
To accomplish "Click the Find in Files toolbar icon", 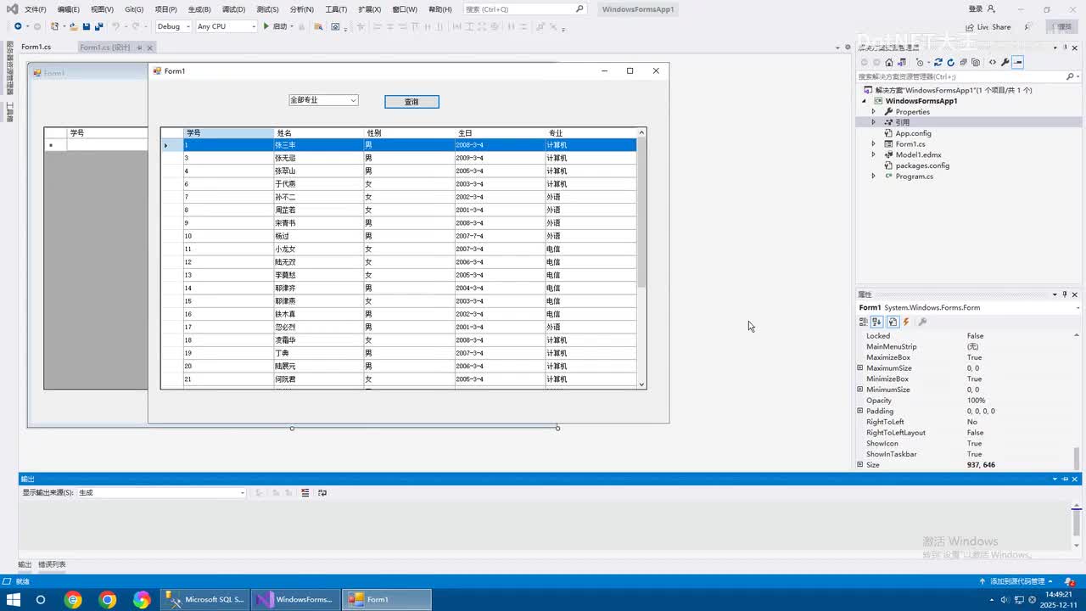I will (319, 26).
